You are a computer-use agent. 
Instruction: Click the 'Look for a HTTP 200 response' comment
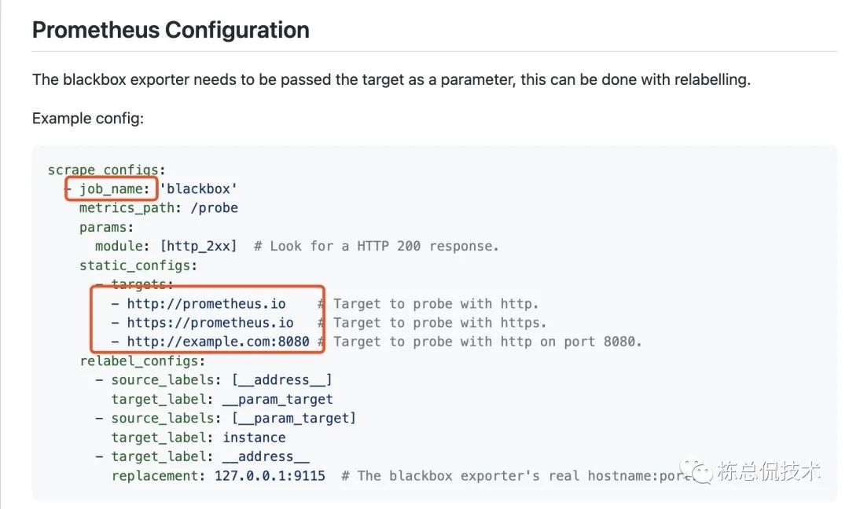(x=377, y=246)
